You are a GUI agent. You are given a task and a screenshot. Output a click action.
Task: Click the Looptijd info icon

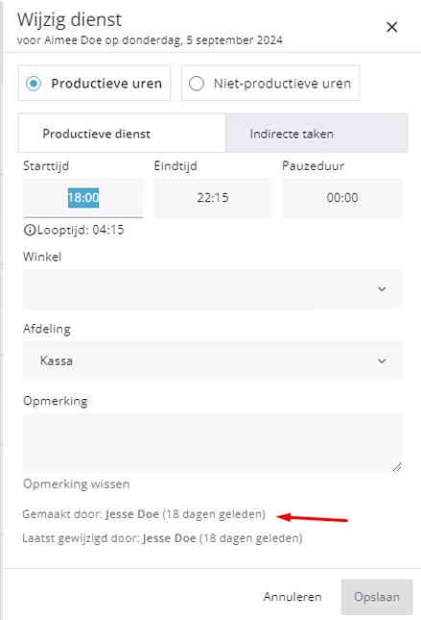click(30, 230)
